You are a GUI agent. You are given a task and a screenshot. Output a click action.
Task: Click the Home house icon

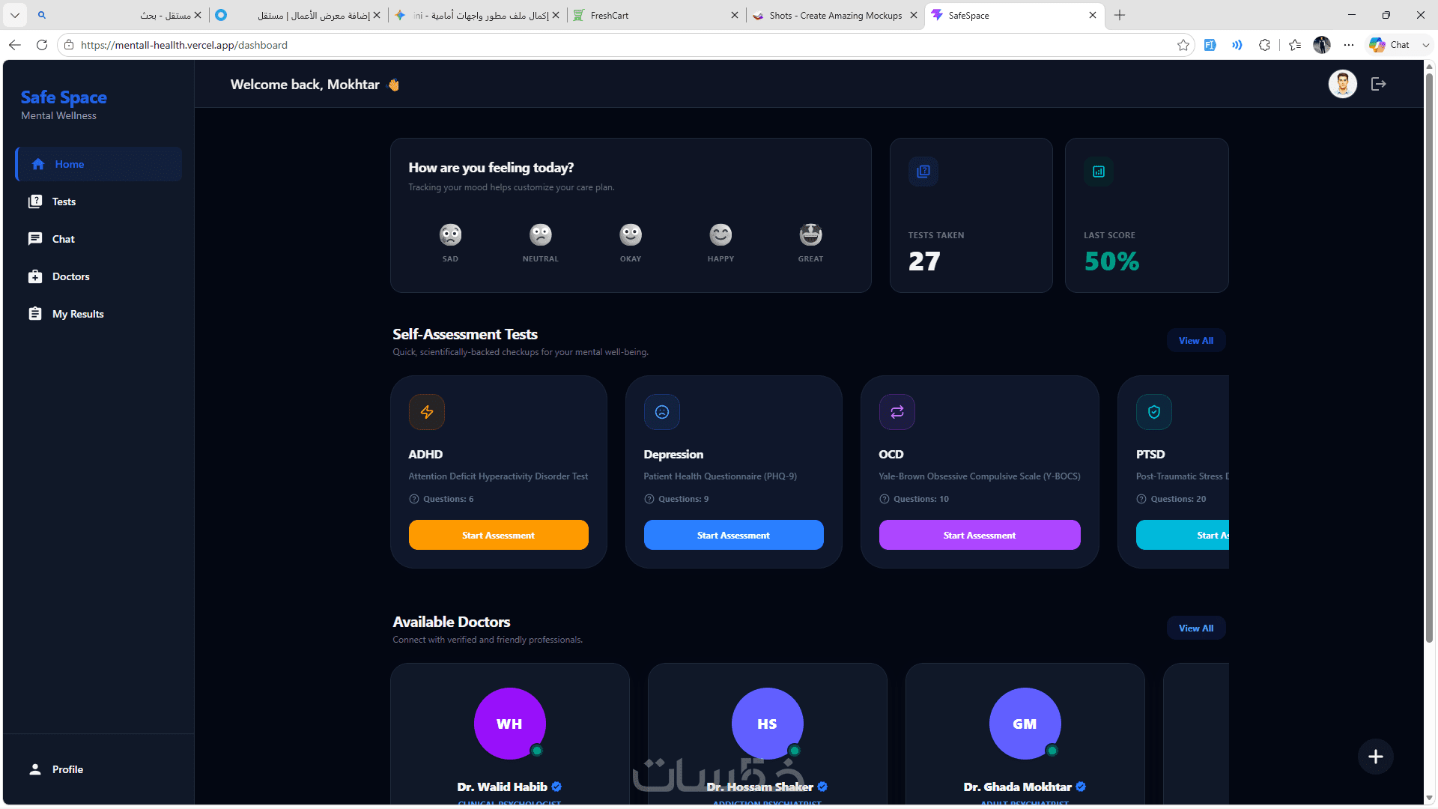pyautogui.click(x=38, y=164)
